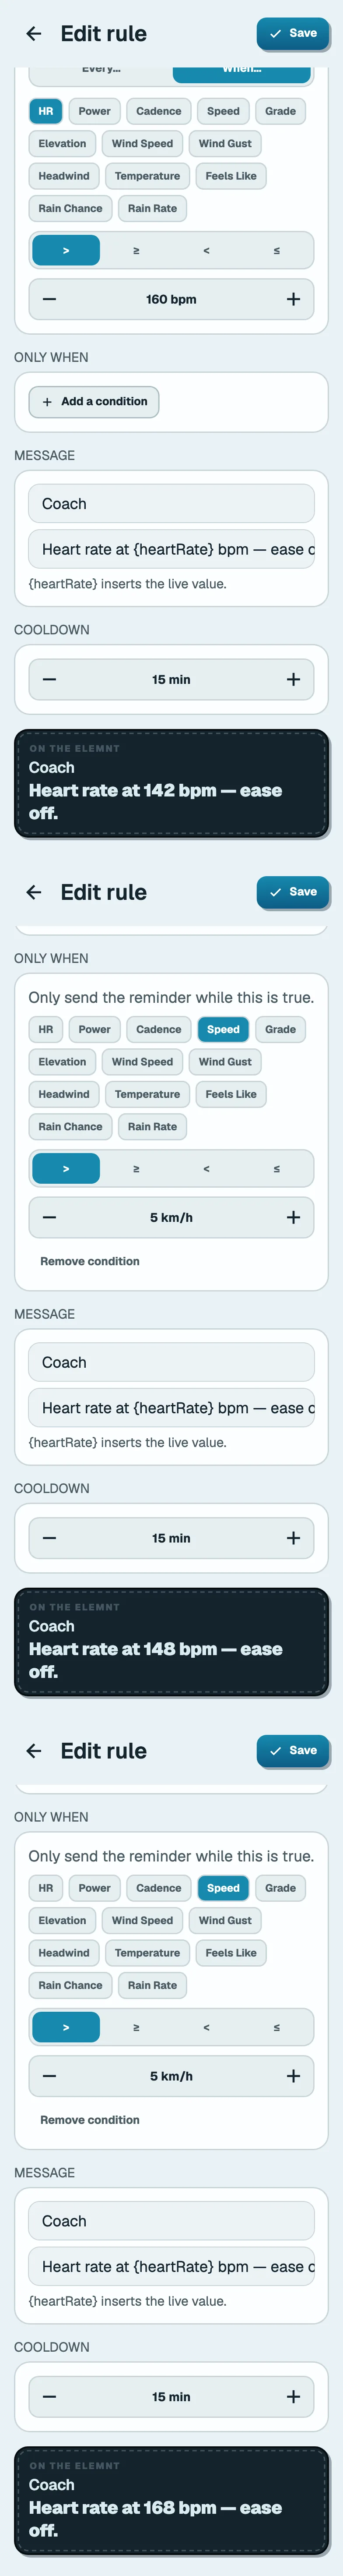
Task: Pick the Power chip beside highlighted HR
Action: tap(95, 111)
